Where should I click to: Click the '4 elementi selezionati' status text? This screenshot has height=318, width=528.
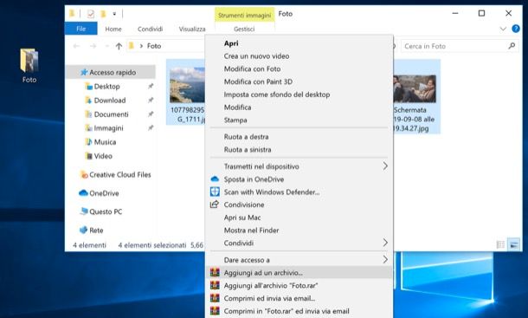(x=151, y=245)
